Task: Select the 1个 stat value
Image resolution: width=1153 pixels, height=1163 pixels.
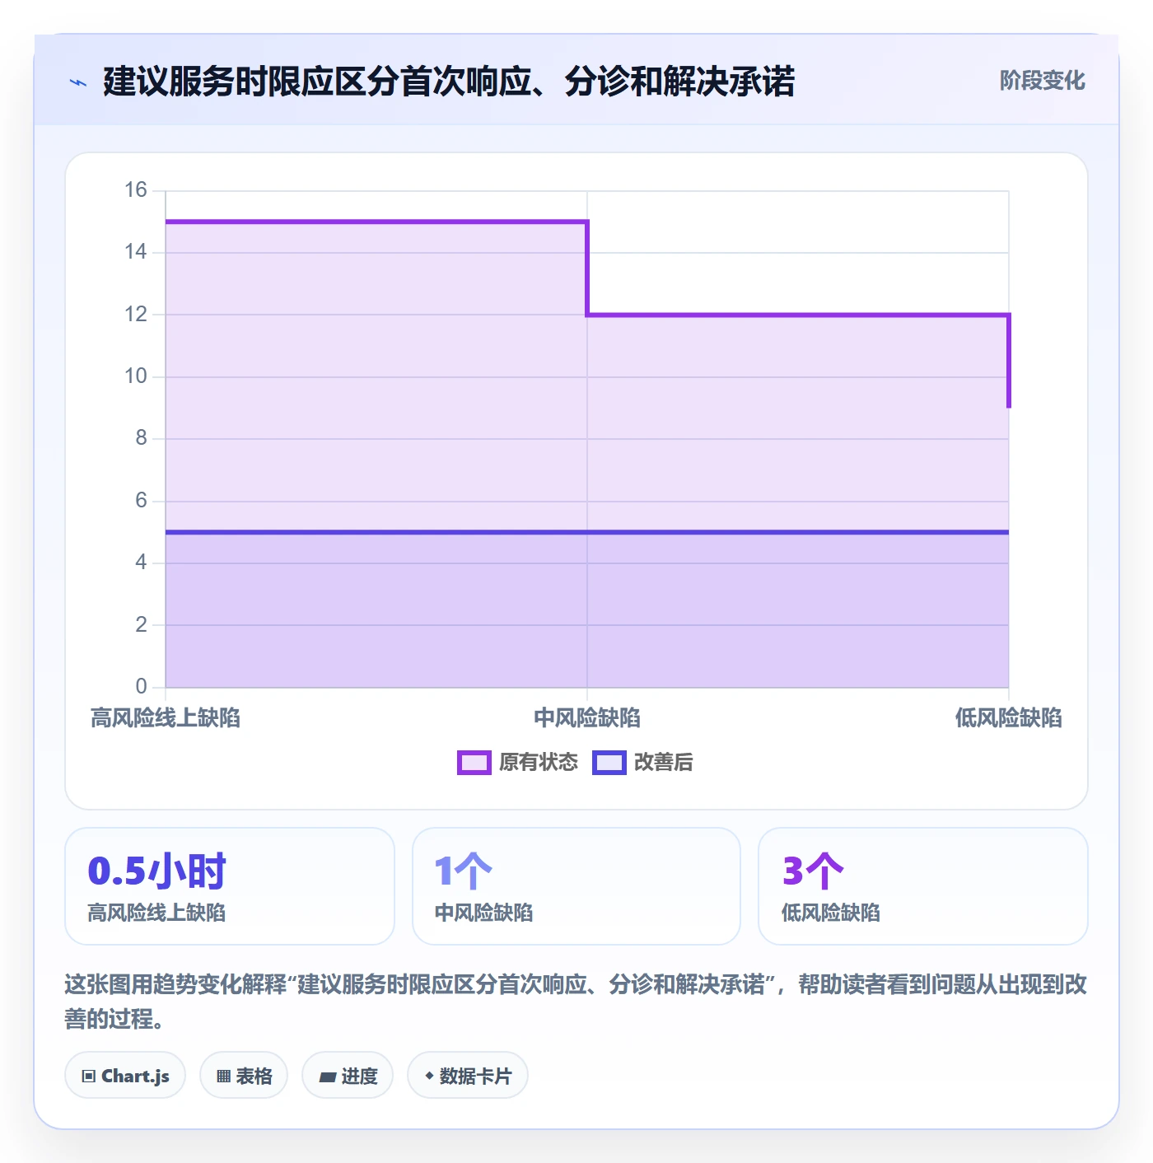Action: tap(463, 871)
